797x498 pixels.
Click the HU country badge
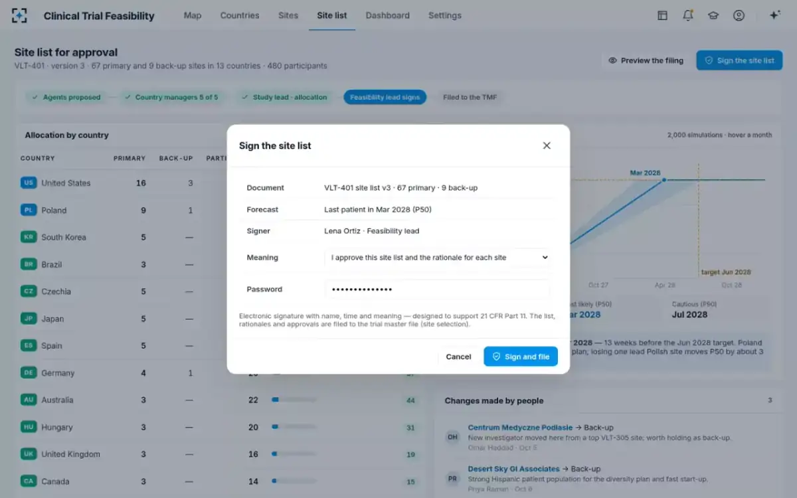29,427
